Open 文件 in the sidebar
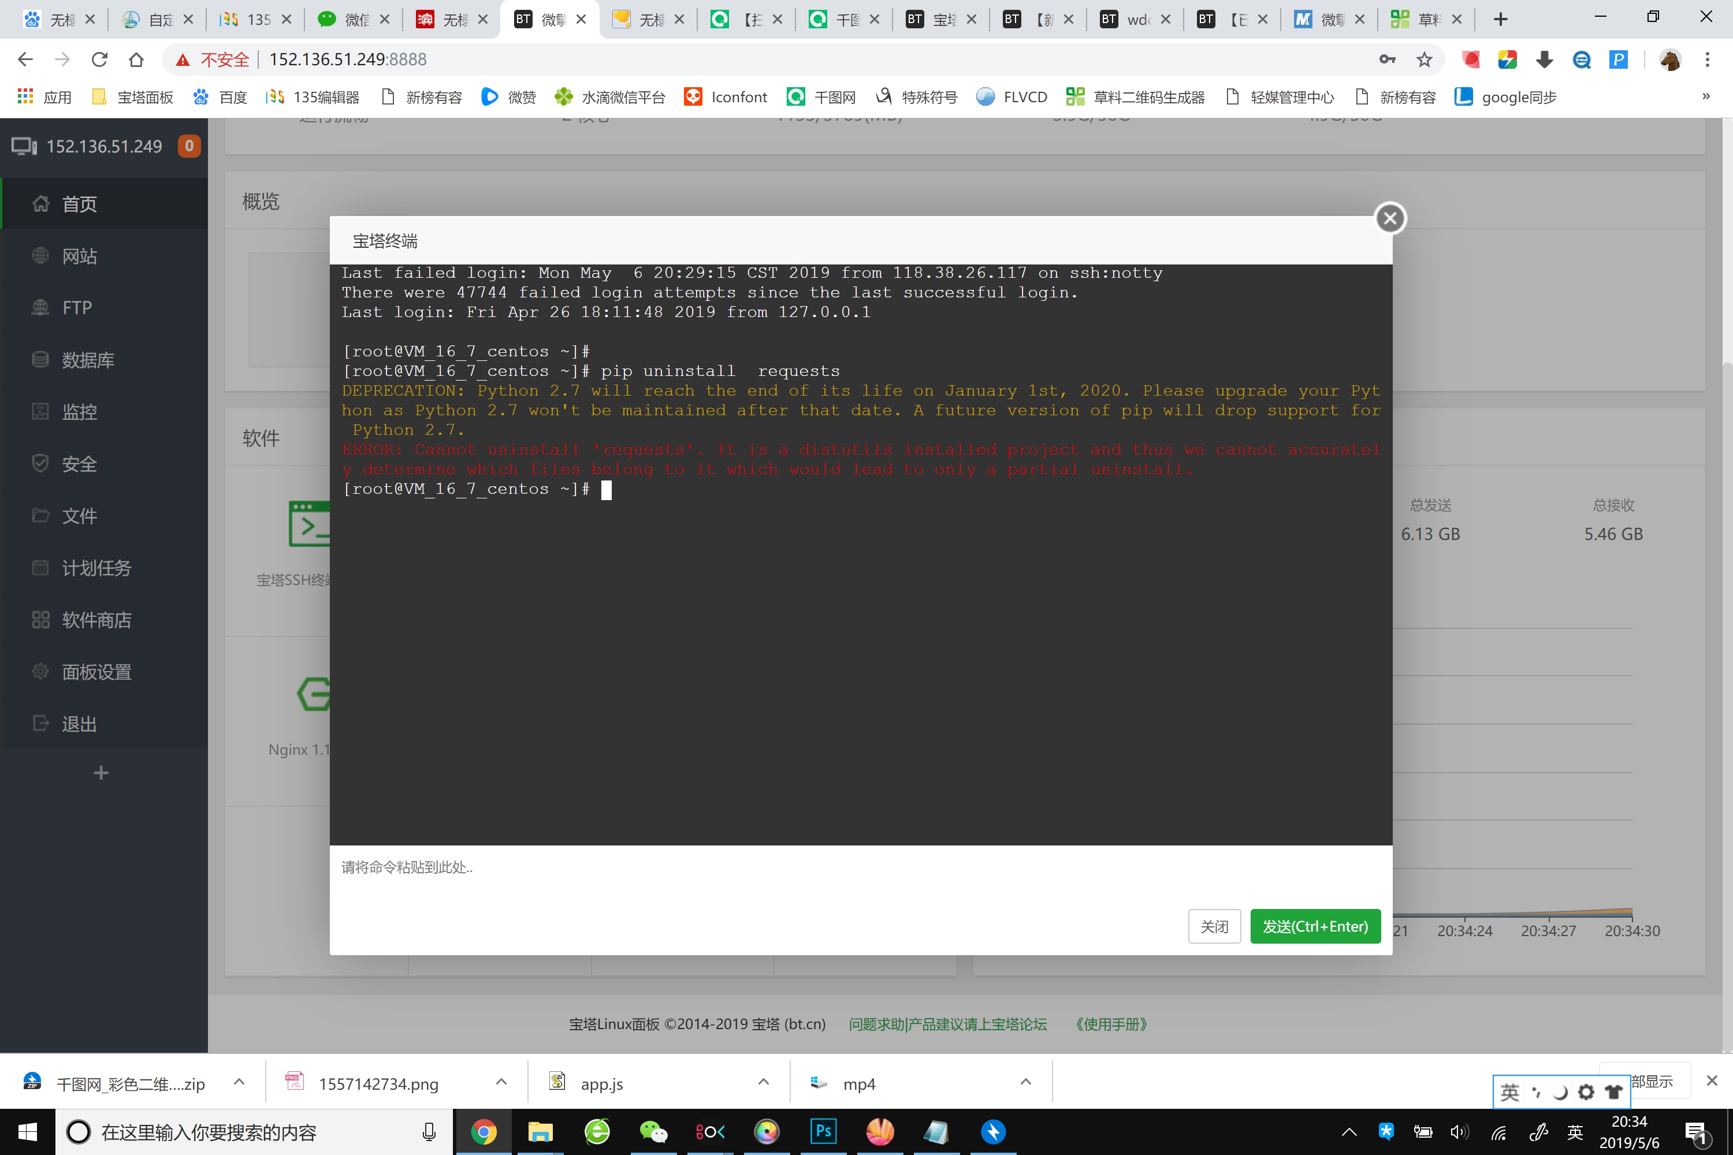This screenshot has width=1733, height=1155. click(x=104, y=516)
